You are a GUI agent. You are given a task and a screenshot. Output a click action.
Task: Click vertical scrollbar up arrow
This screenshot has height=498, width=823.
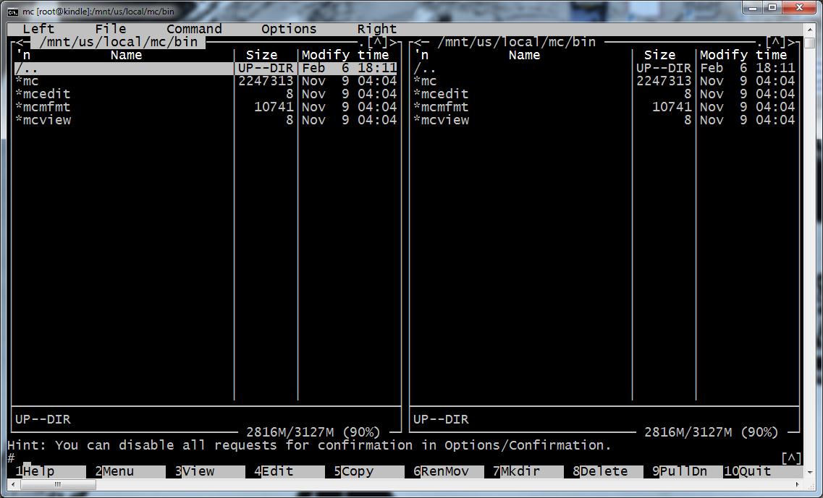(x=810, y=30)
